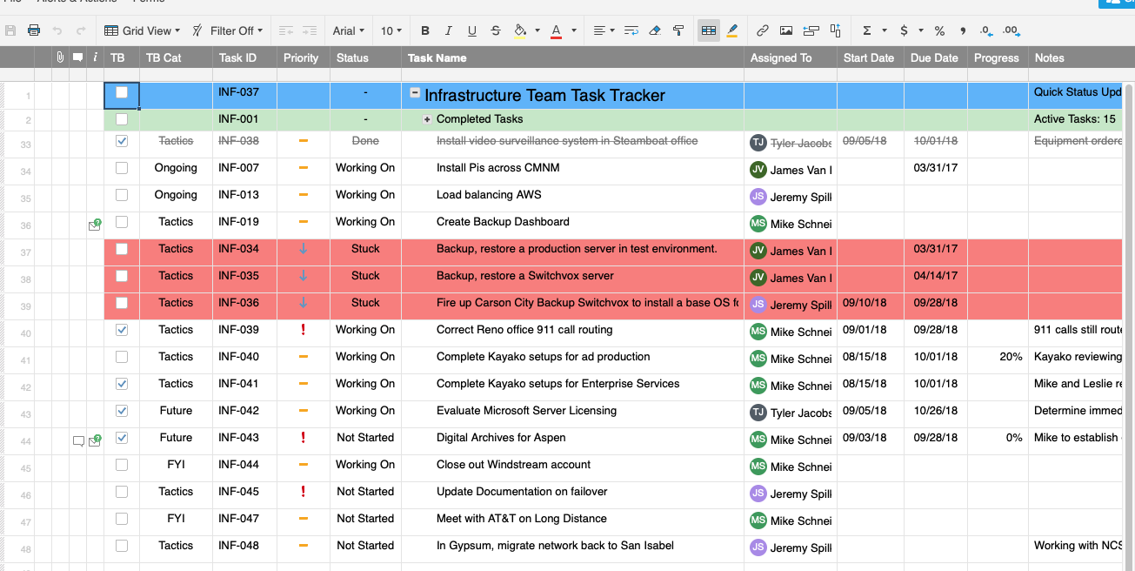The width and height of the screenshot is (1135, 571).
Task: Check the TB checkbox for INF-007
Action: (x=122, y=168)
